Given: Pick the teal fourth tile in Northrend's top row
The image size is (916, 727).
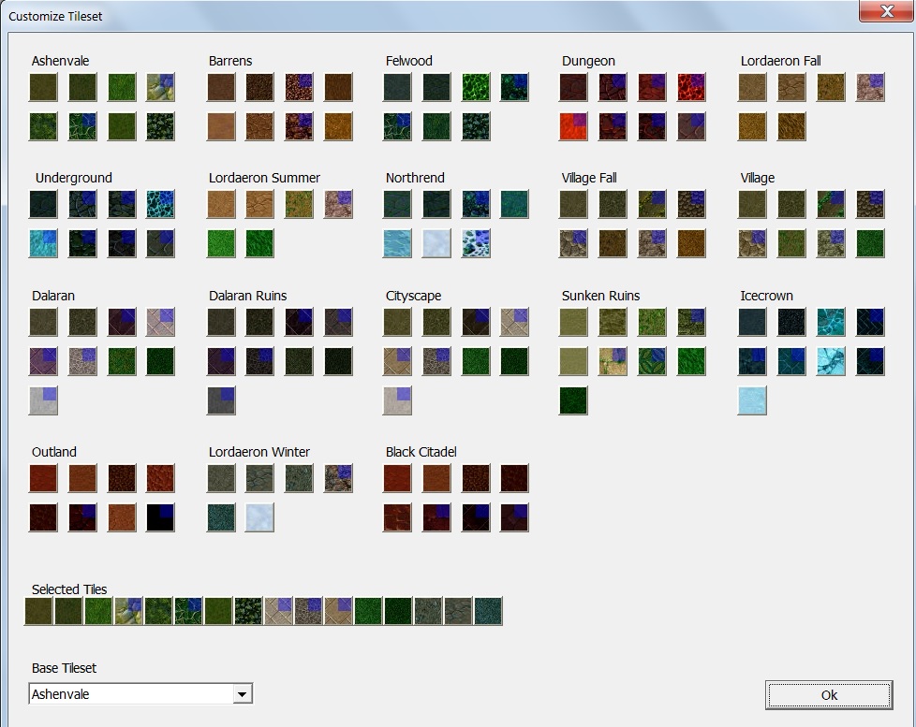Looking at the screenshot, I should tap(515, 204).
